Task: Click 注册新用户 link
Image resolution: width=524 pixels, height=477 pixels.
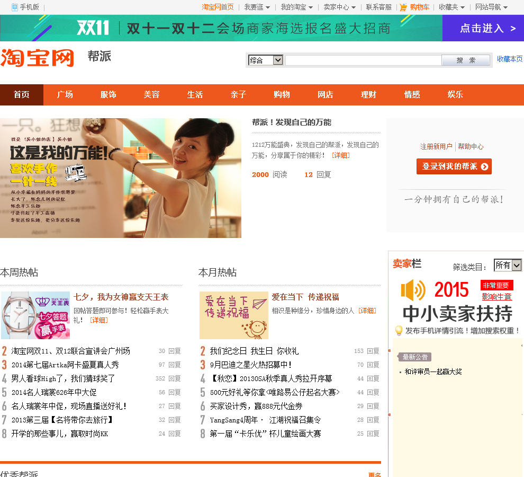Action: click(436, 146)
